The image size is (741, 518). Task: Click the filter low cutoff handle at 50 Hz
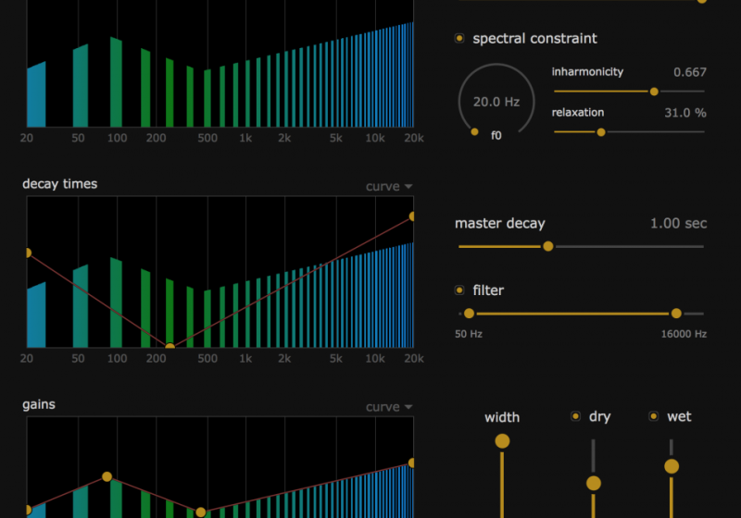468,314
